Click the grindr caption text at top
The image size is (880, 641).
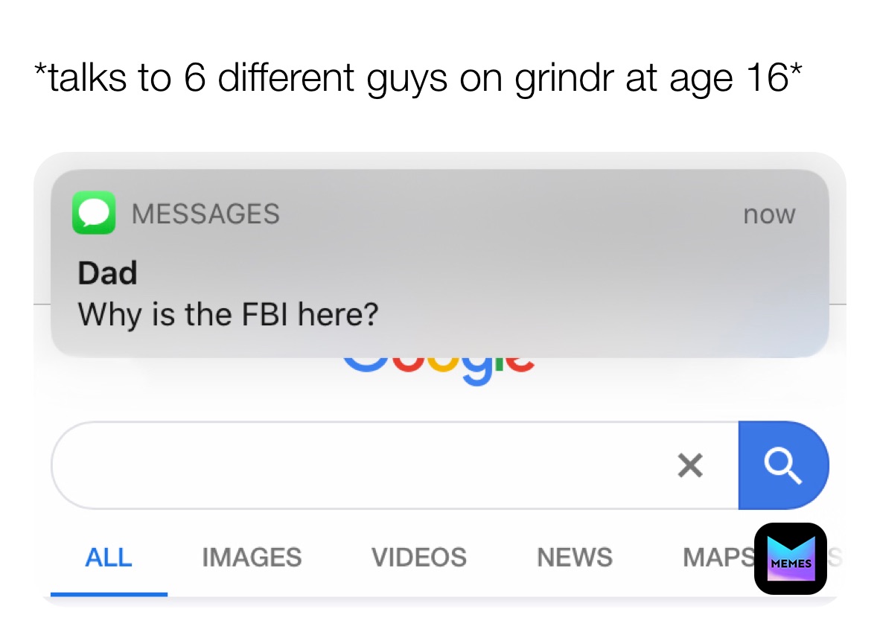(x=418, y=78)
